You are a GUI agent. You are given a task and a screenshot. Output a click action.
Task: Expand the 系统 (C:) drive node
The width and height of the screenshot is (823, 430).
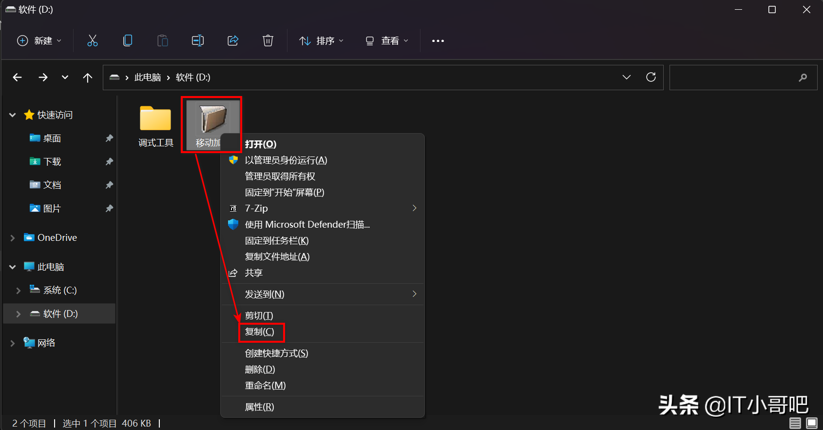19,291
